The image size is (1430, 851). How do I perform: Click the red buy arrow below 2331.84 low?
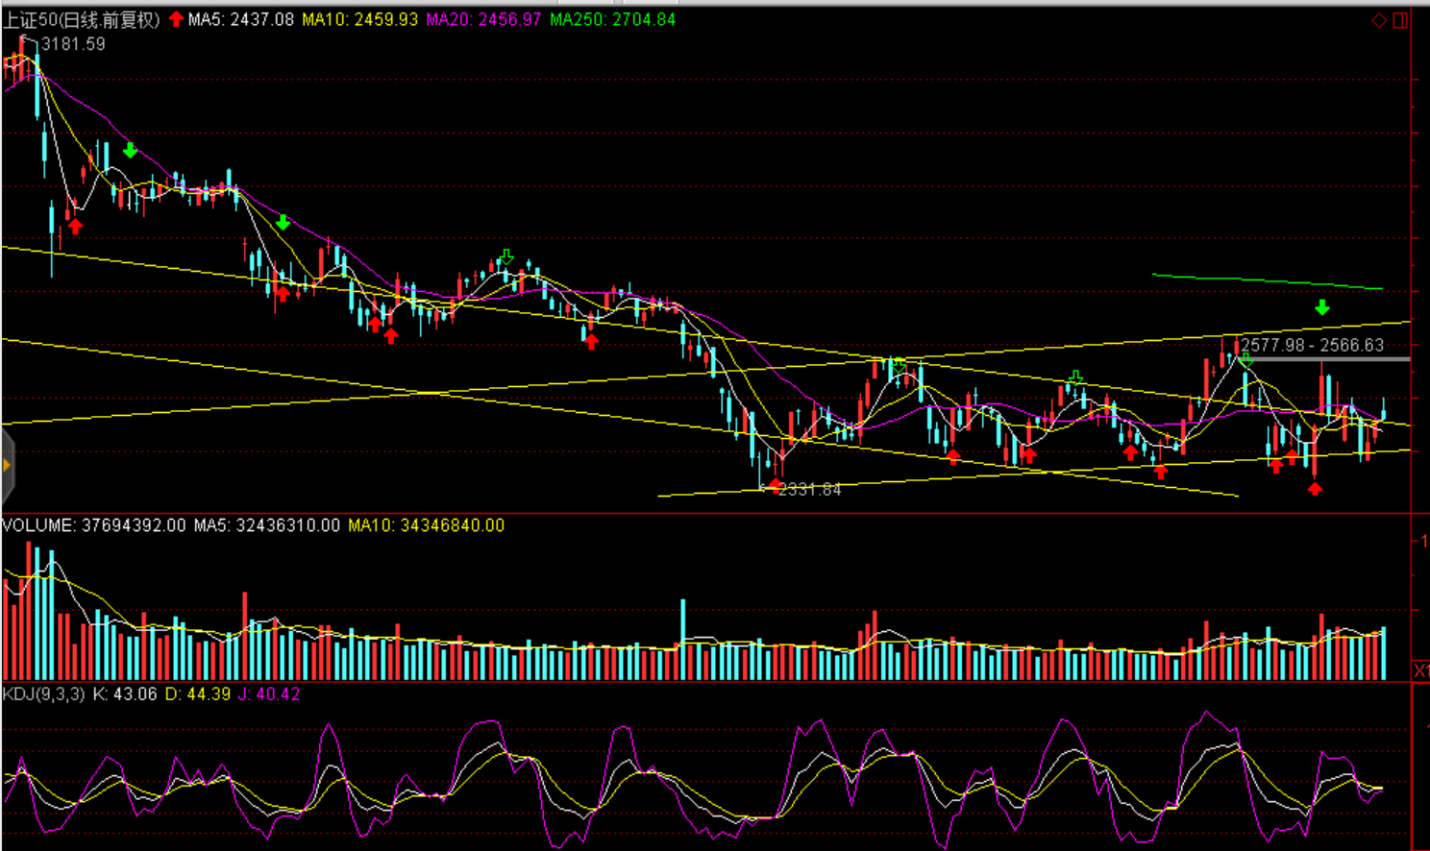[776, 485]
